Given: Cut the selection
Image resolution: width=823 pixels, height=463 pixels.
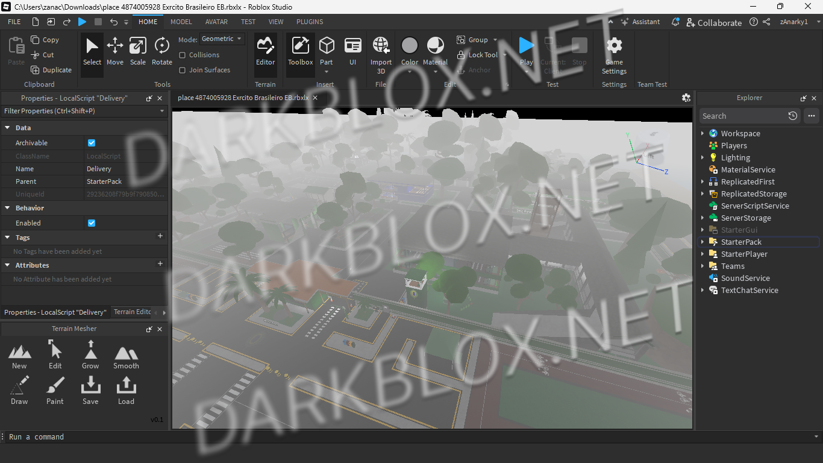Looking at the screenshot, I should [42, 55].
